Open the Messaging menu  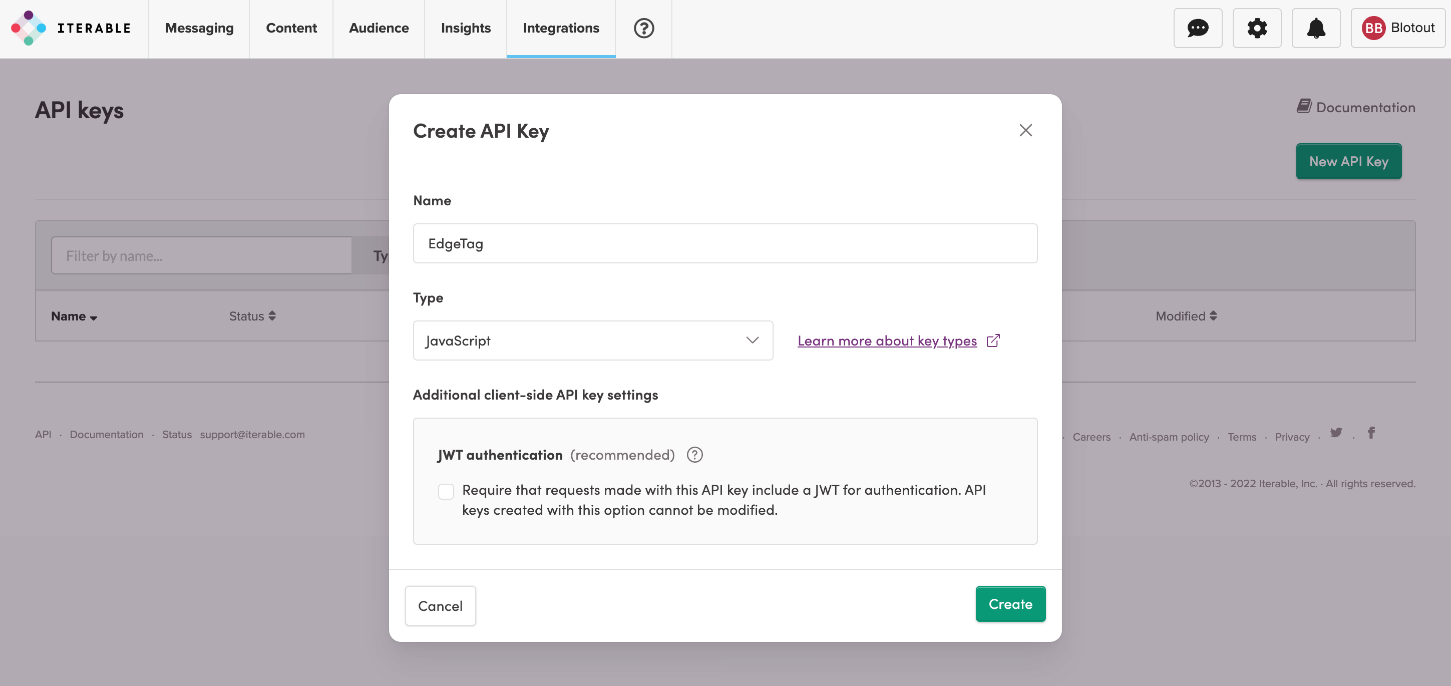tap(199, 28)
